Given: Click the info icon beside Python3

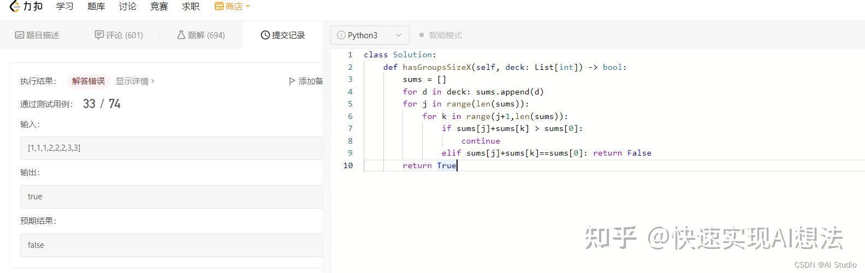Looking at the screenshot, I should point(341,35).
